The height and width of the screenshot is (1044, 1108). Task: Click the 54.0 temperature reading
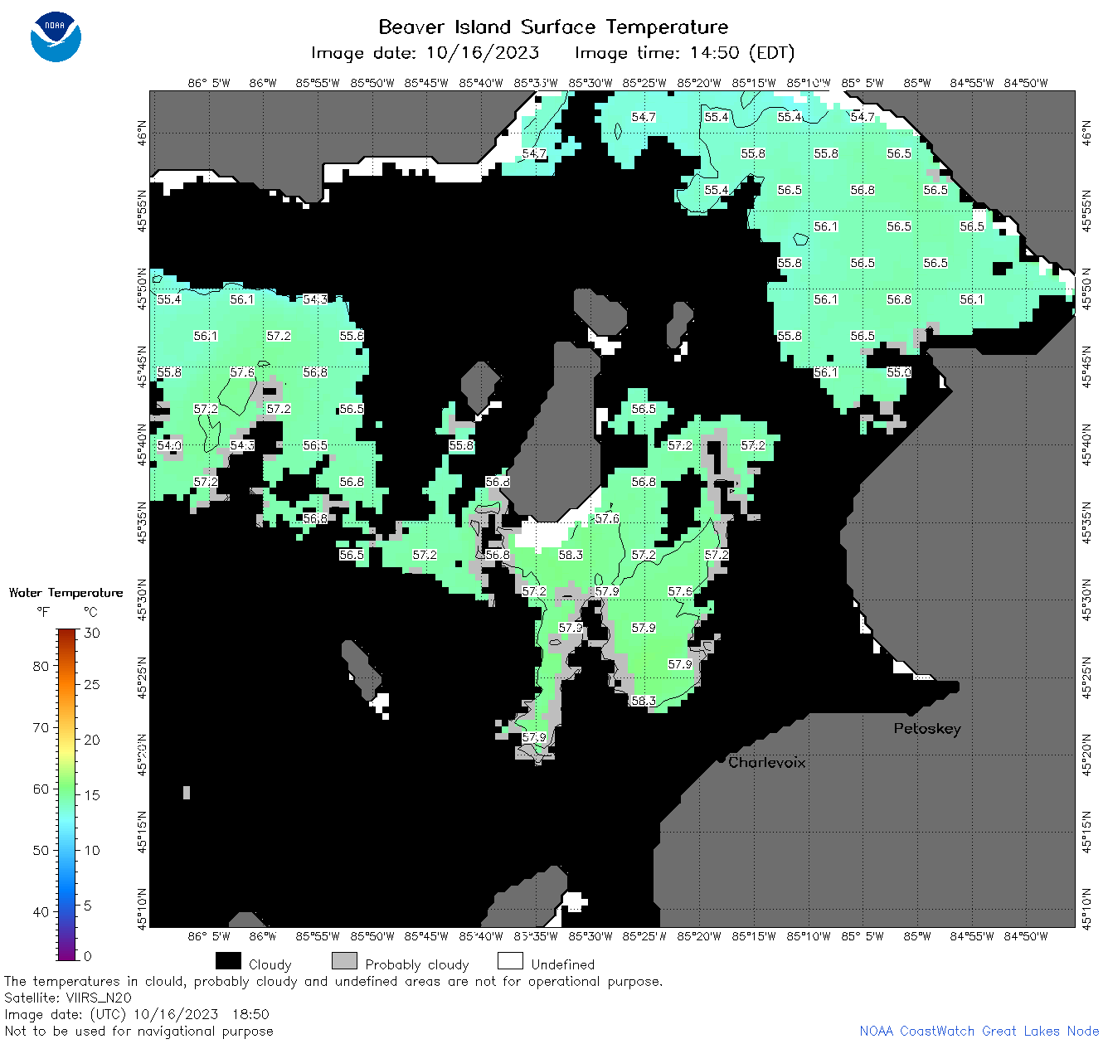(169, 445)
